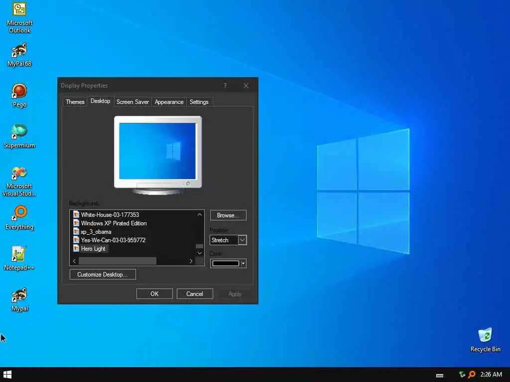Image resolution: width=510 pixels, height=382 pixels.
Task: Select xp_3_obama in background list
Action: 96,232
